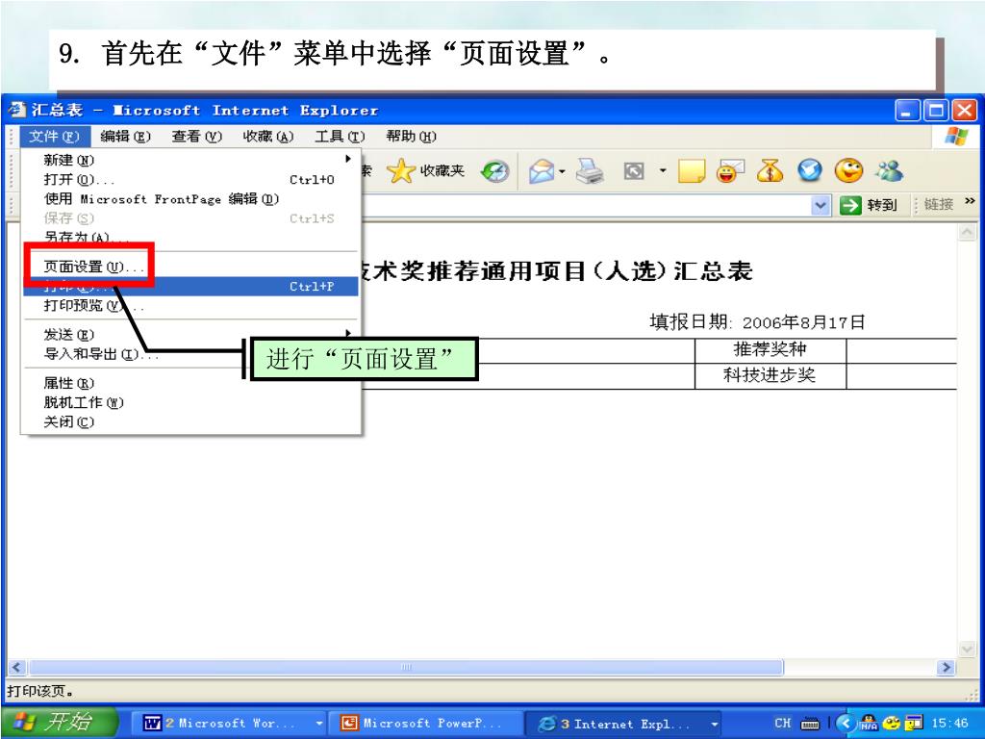Click the Windows flag logo throbber
The width and height of the screenshot is (985, 739).
point(956,137)
